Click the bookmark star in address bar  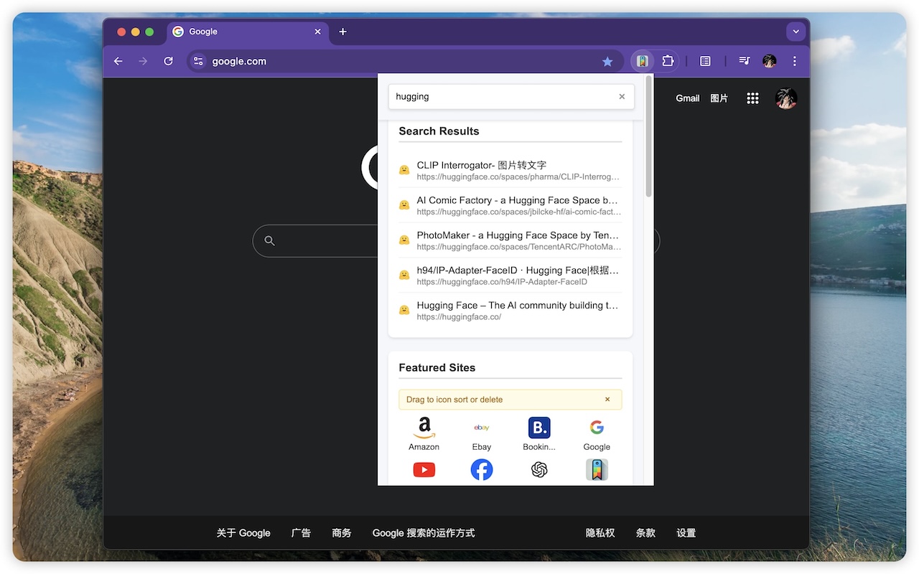[x=607, y=61]
